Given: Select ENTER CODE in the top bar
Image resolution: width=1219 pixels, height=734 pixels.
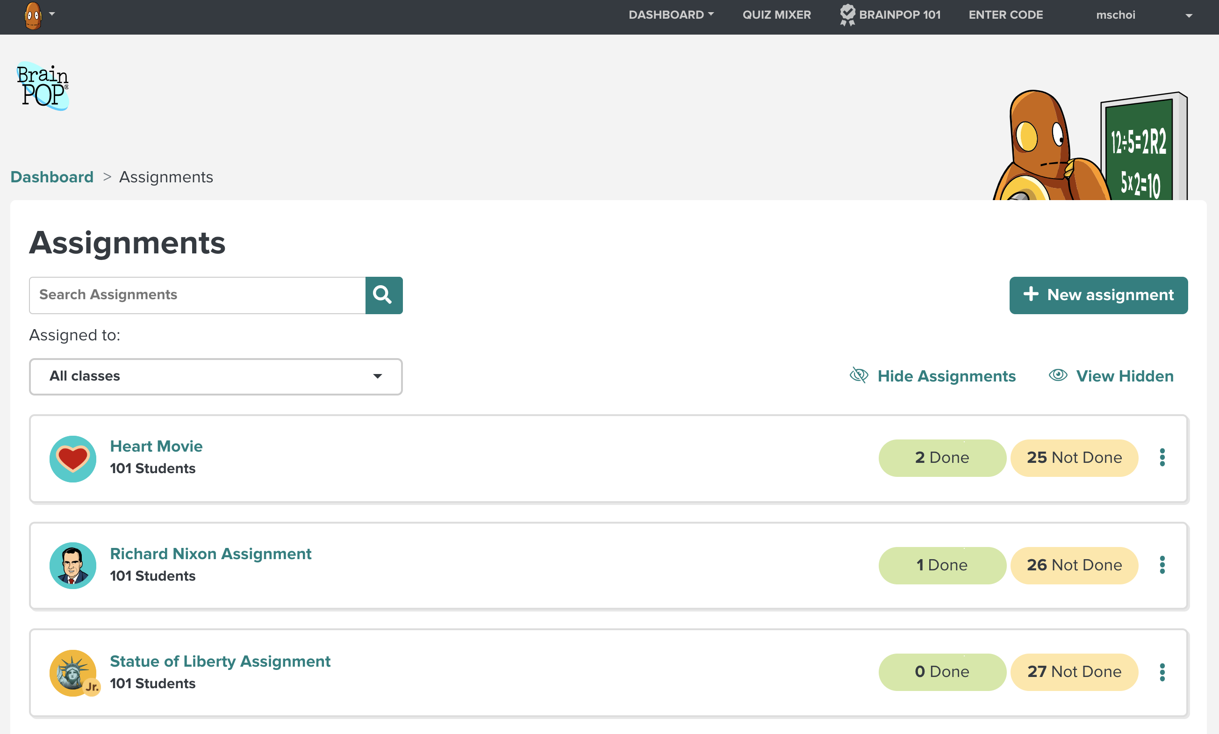Looking at the screenshot, I should (x=1005, y=15).
